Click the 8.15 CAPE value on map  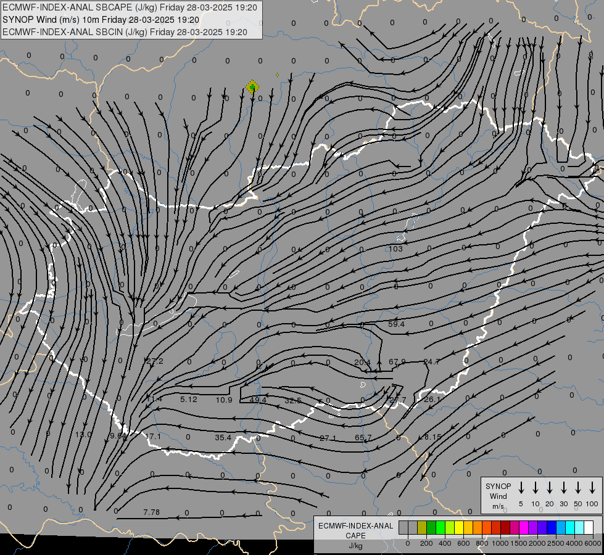coord(433,437)
